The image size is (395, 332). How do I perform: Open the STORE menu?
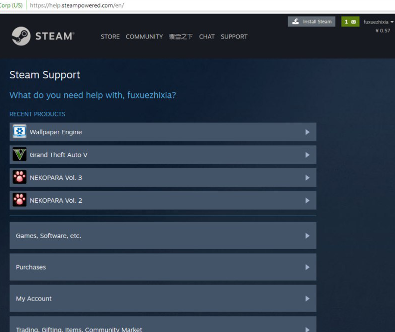110,36
